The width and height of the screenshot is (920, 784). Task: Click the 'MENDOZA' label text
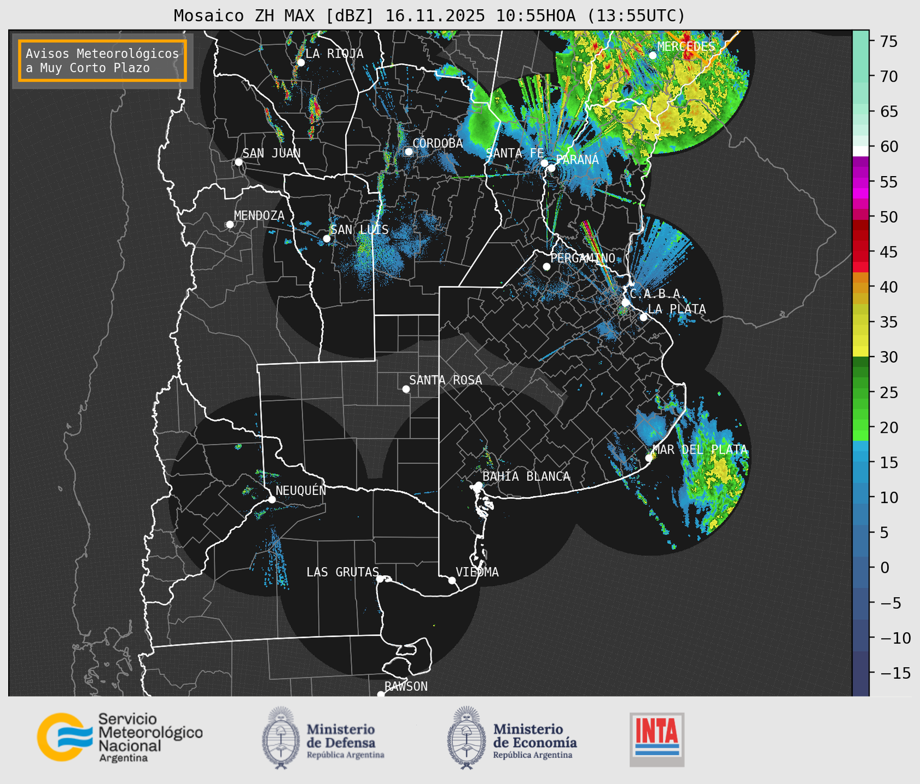259,216
